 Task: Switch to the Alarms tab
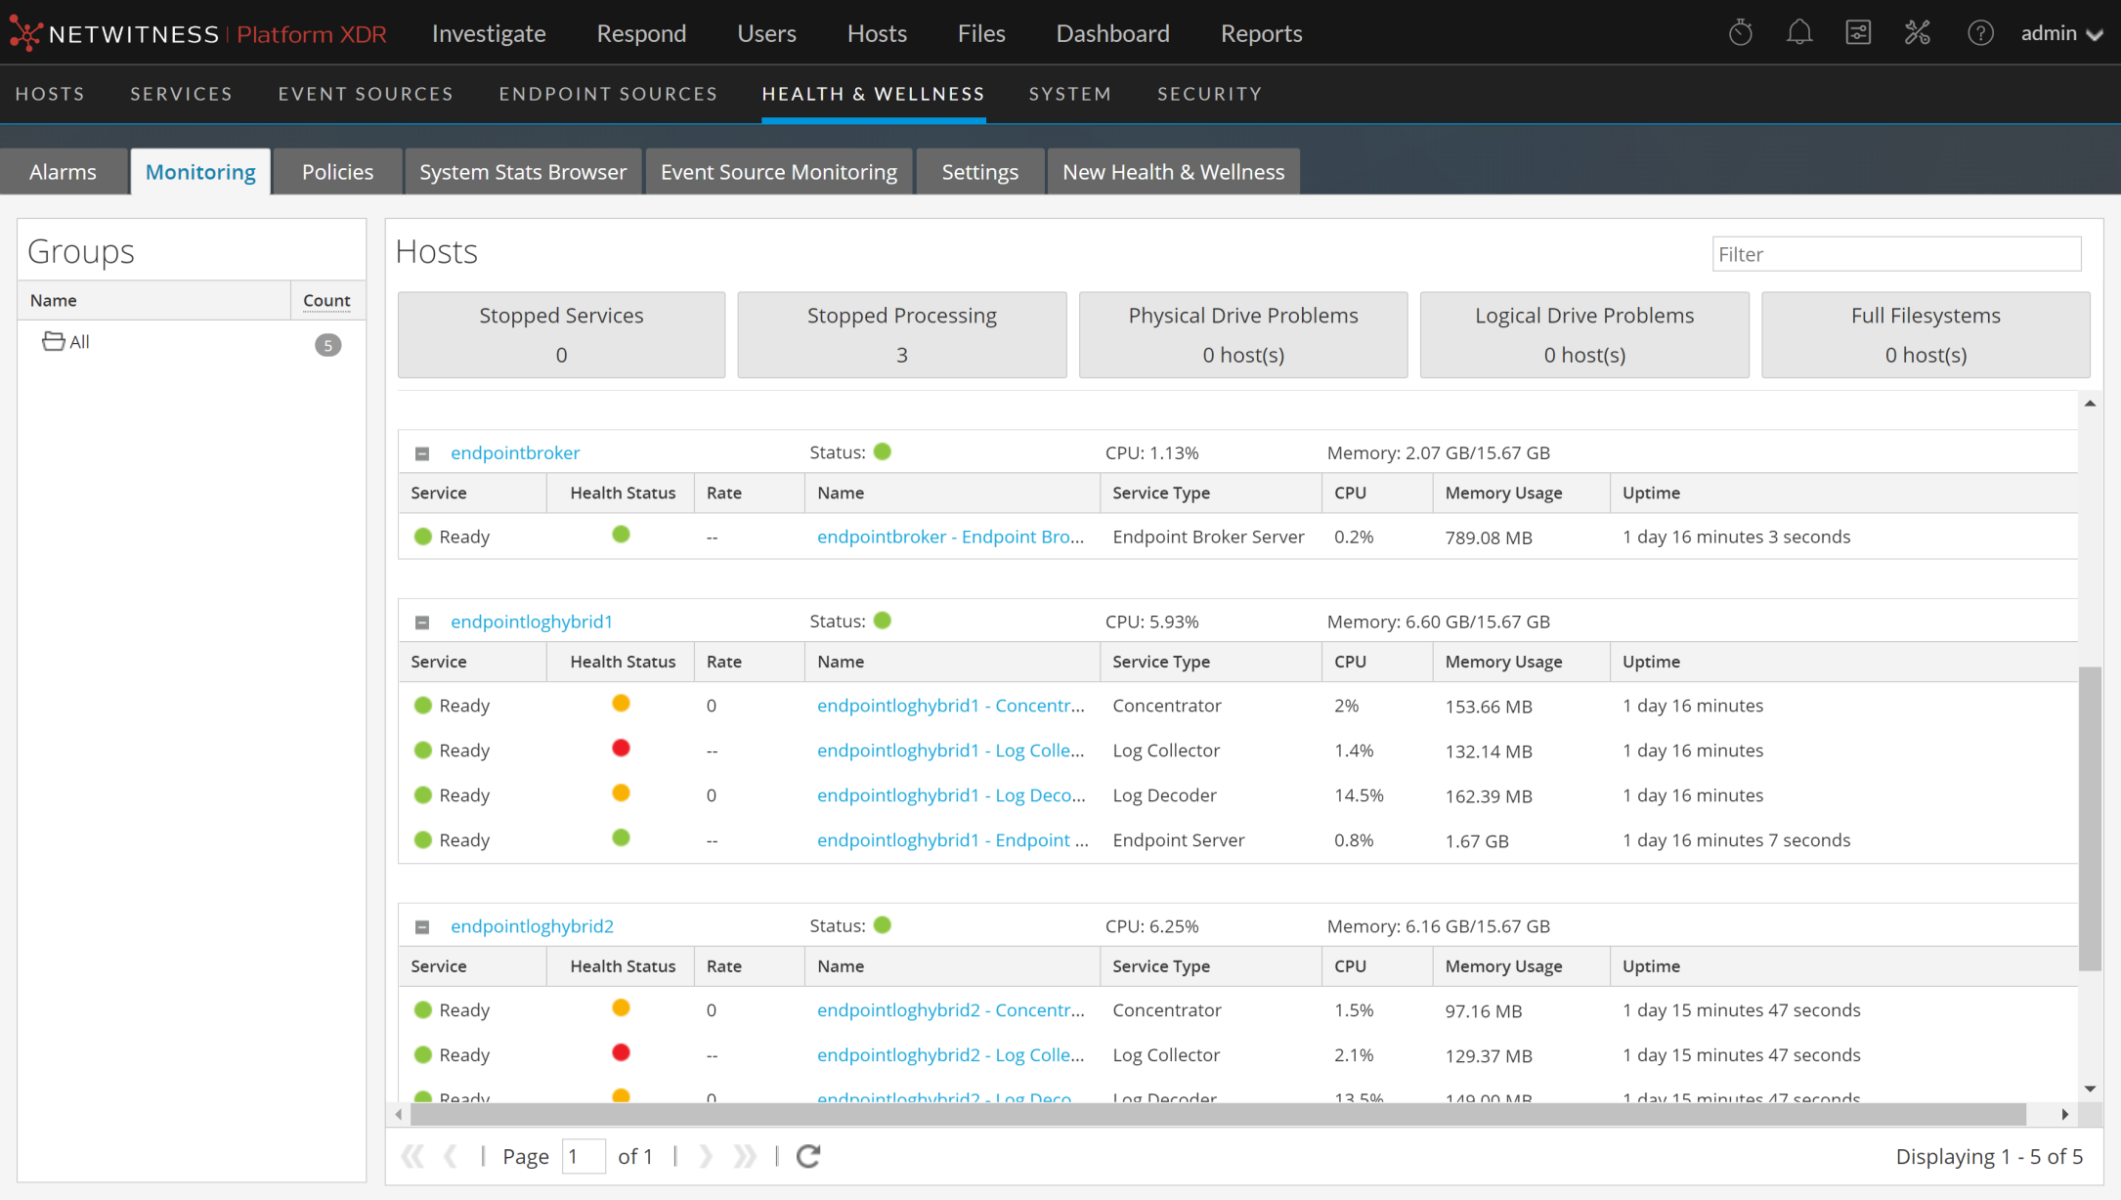tap(63, 172)
